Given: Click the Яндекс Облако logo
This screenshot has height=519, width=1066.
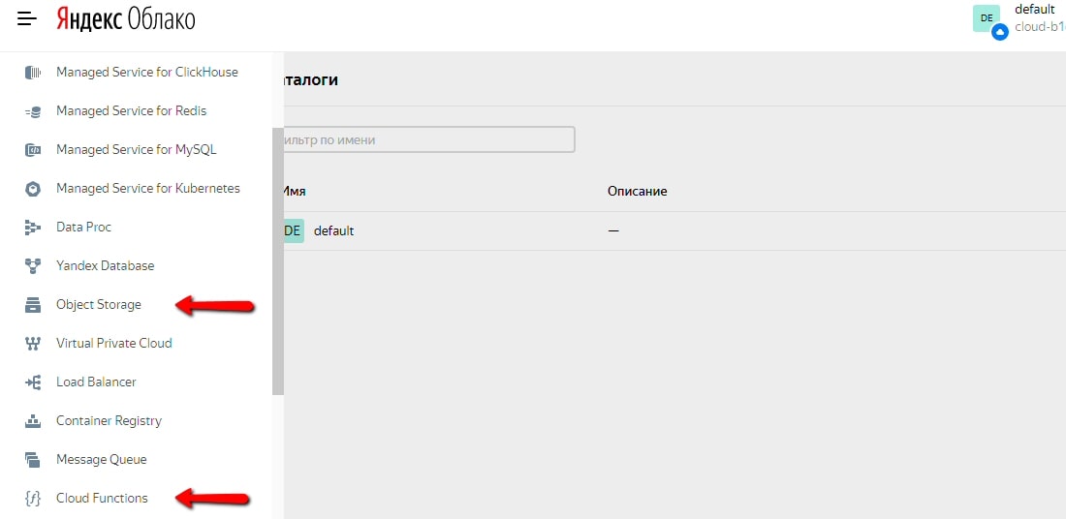Looking at the screenshot, I should 125,19.
